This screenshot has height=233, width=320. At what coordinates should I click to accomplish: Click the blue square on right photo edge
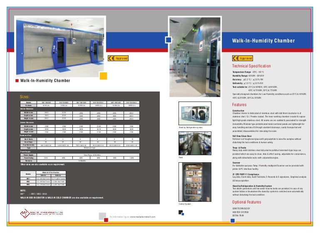tap(169, 40)
